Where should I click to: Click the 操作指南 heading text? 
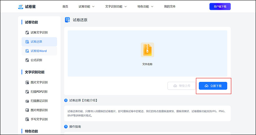pyautogui.click(x=75, y=126)
